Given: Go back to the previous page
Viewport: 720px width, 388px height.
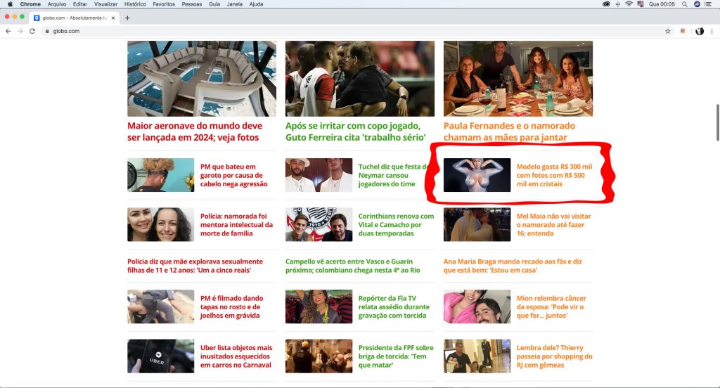Looking at the screenshot, I should (8, 31).
